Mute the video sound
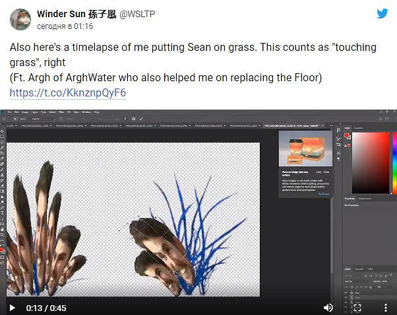The width and height of the screenshot is (397, 315). coord(328,307)
